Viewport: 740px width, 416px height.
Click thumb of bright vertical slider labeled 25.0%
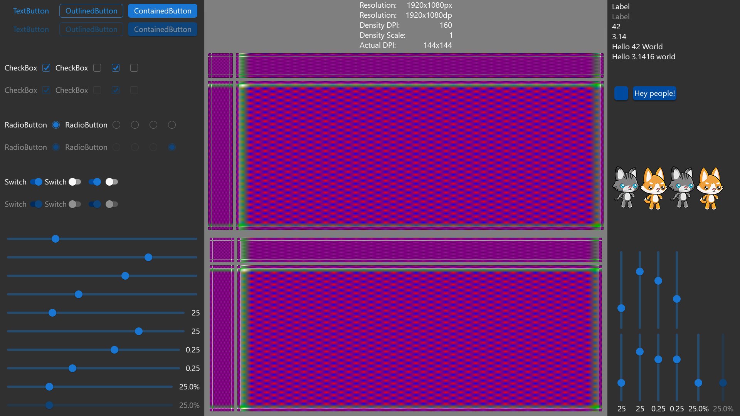click(698, 383)
